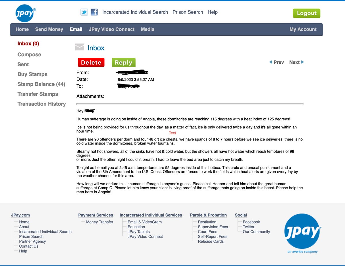The width and height of the screenshot is (345, 266).
Task: Open footer Home link
Action: tap(24, 222)
